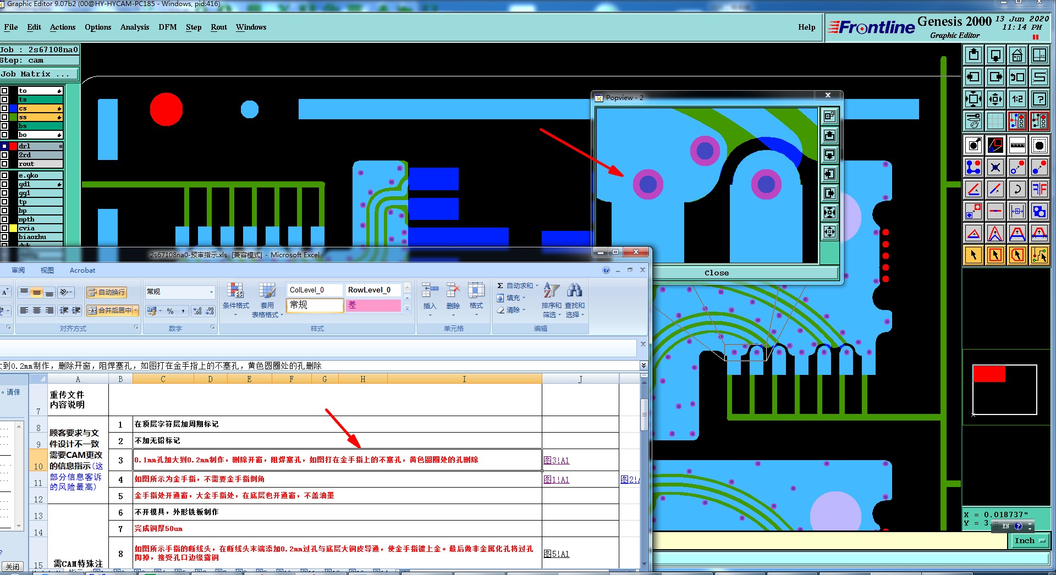Open the 图3!A1 hyperlink
Viewport: 1056px width, 575px height.
pyautogui.click(x=556, y=461)
